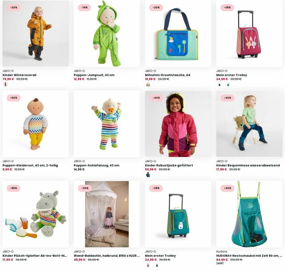Open the Puppen-Kleiderset title link
Screen dimensions: 285x271
click(x=30, y=165)
